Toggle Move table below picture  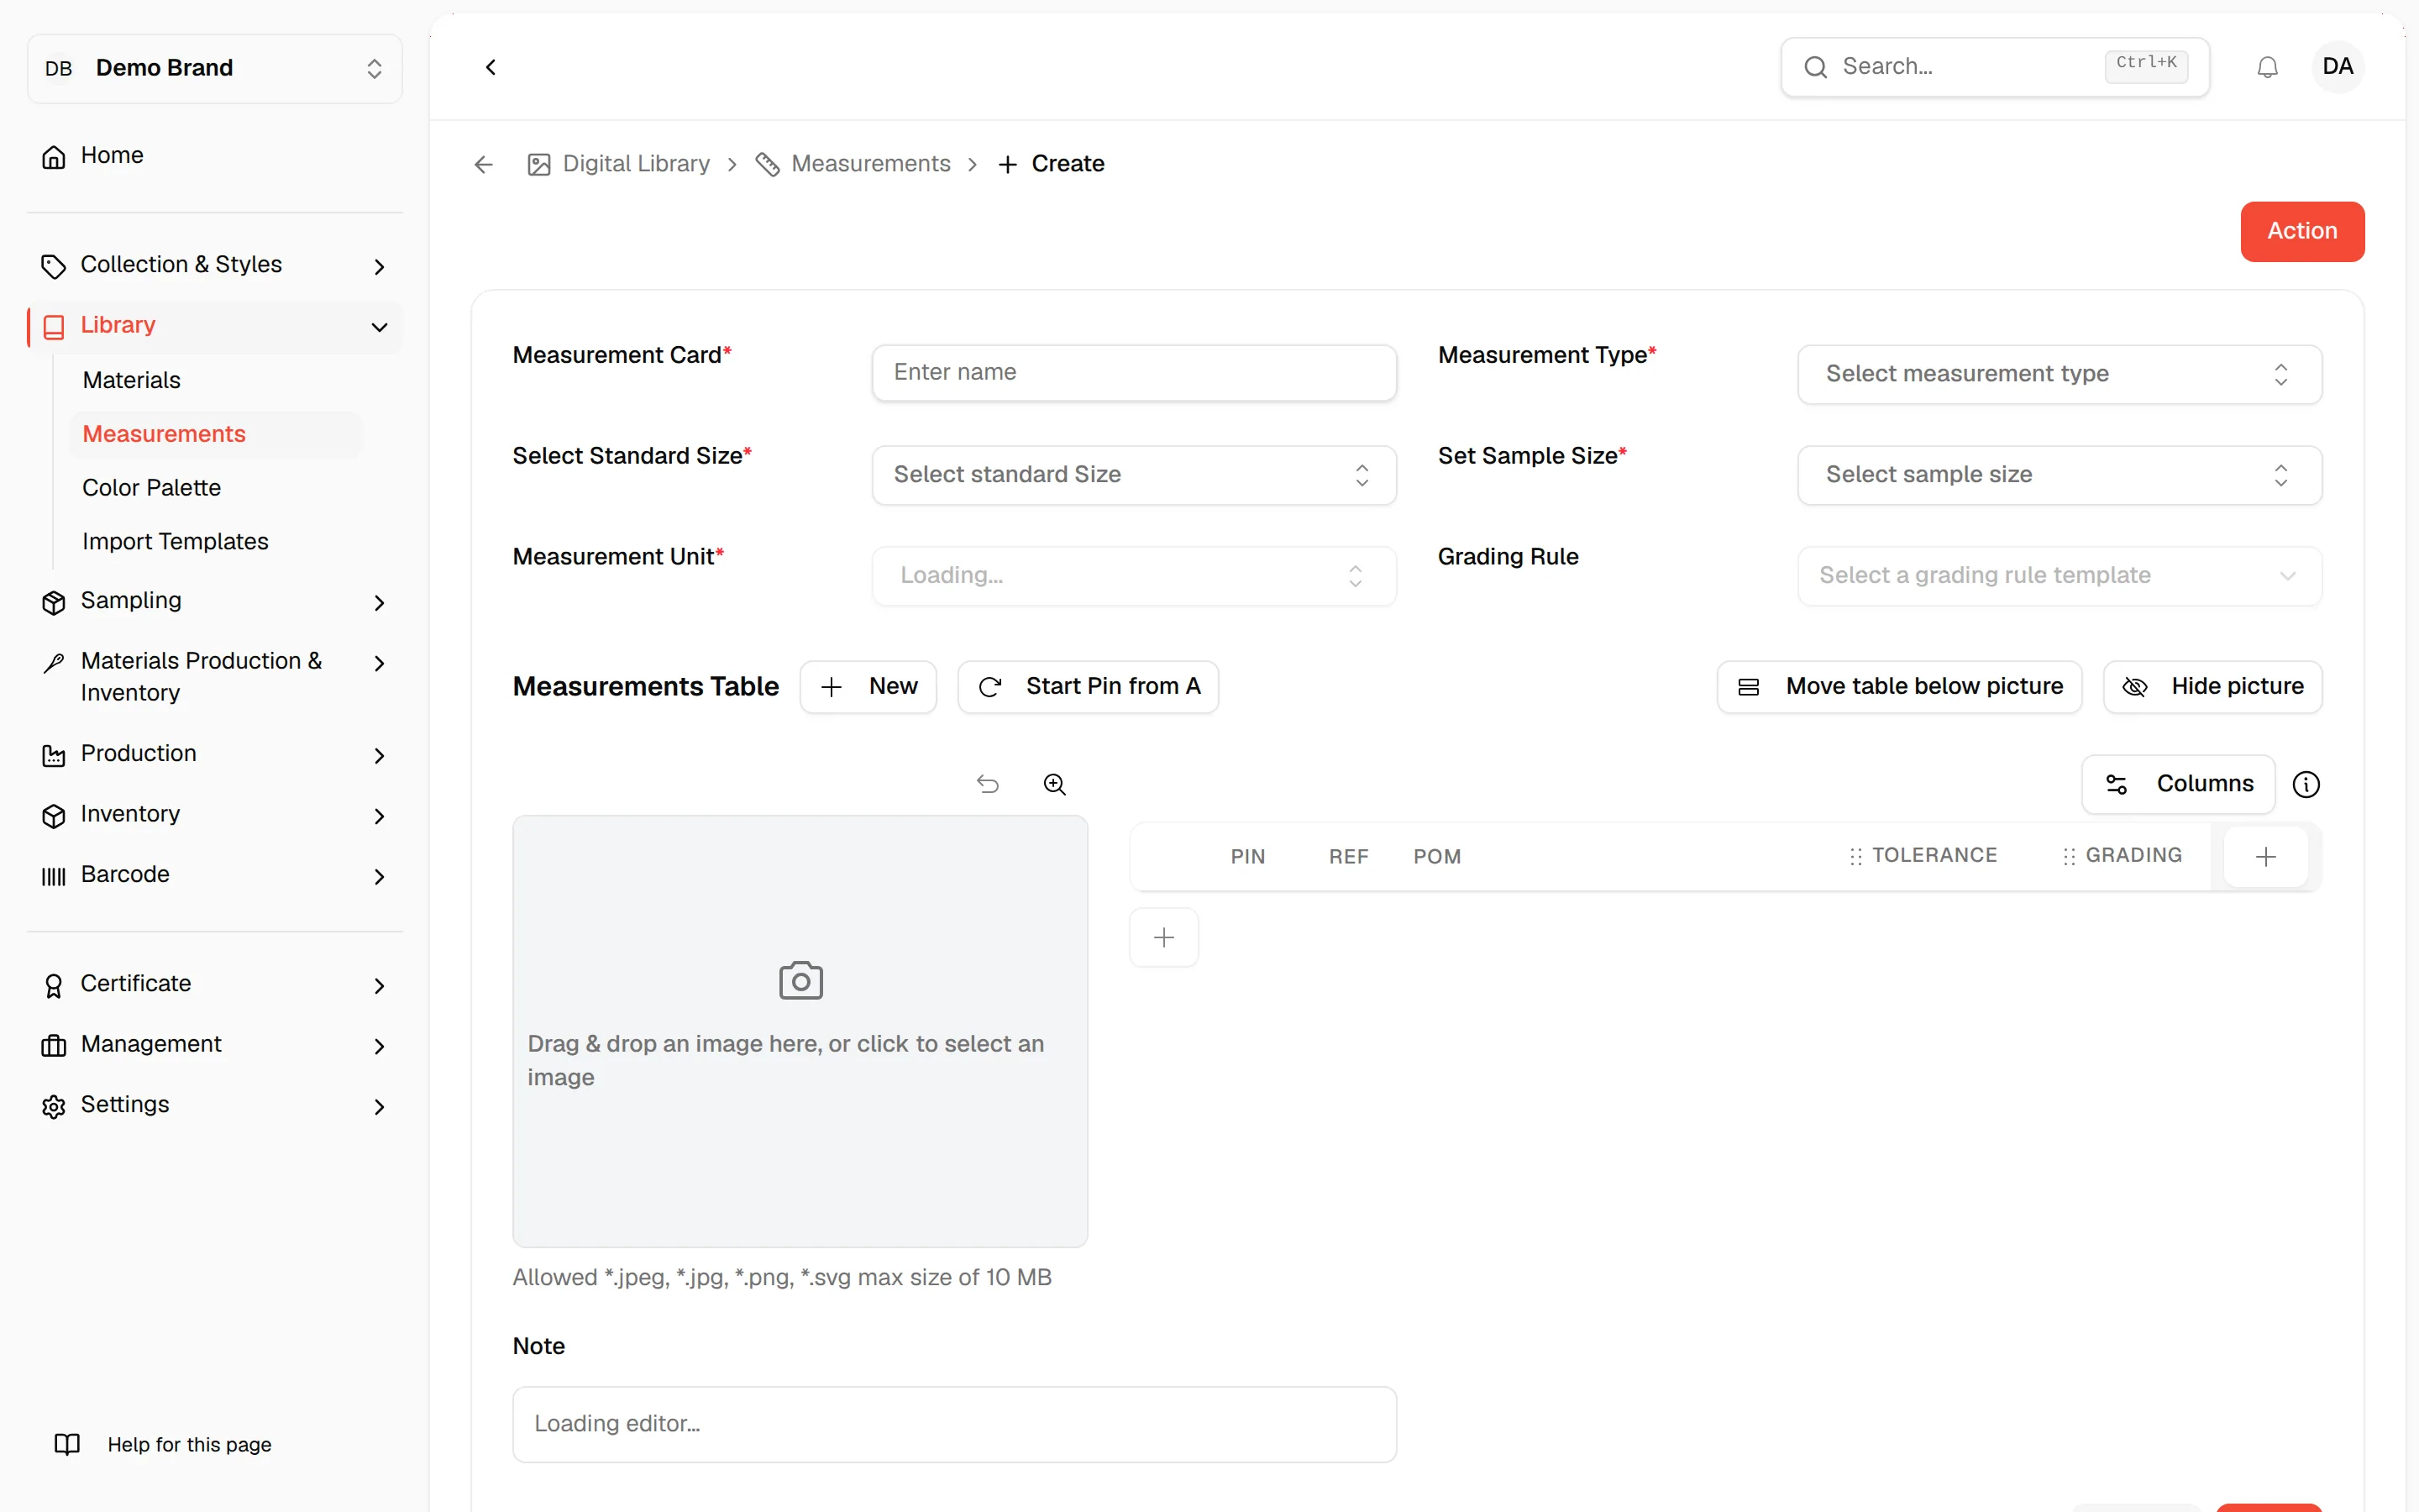1899,686
